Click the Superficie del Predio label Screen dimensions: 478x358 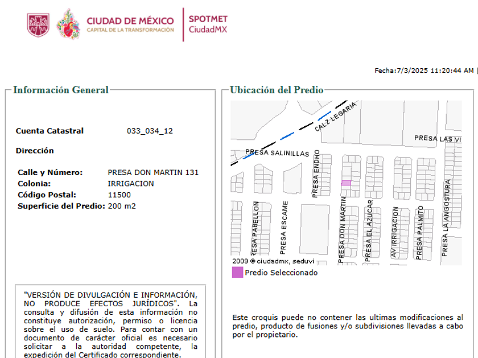(61, 206)
